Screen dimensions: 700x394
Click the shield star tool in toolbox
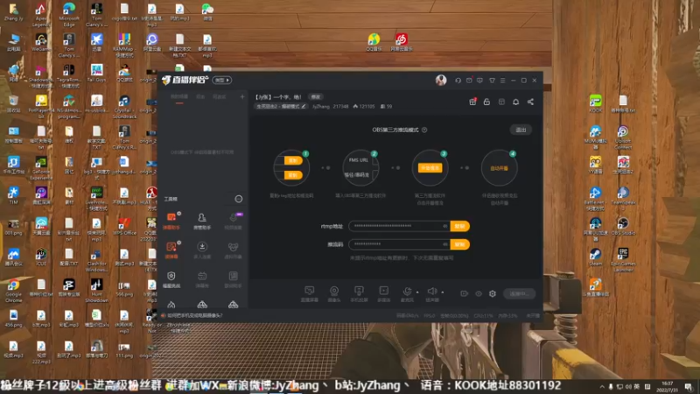click(171, 278)
